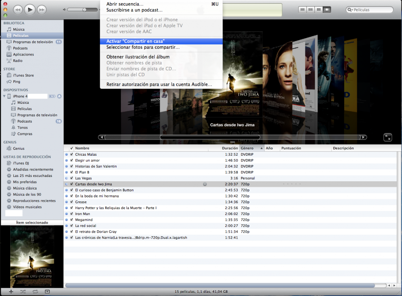This screenshot has height=296, width=402.
Task: Toggle repeat playback
Action: coord(35,292)
